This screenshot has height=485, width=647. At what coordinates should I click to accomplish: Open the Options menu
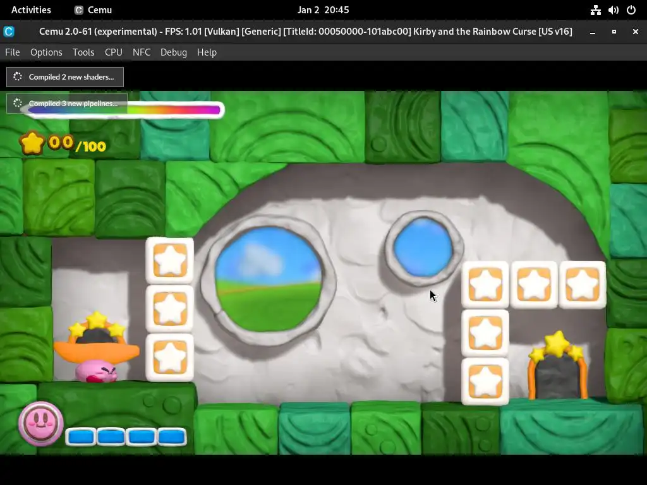tap(46, 52)
